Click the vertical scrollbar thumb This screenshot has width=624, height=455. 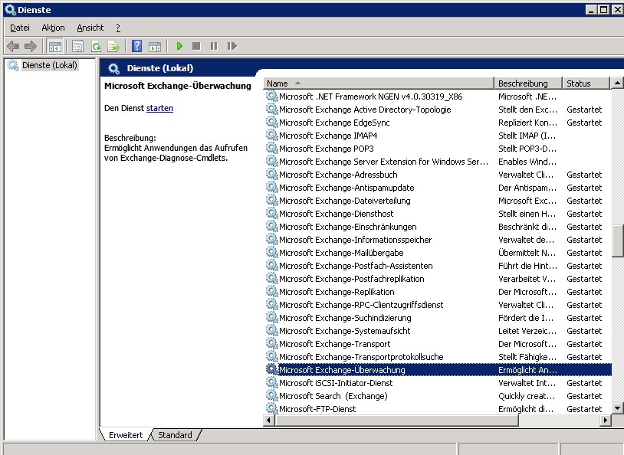618,241
